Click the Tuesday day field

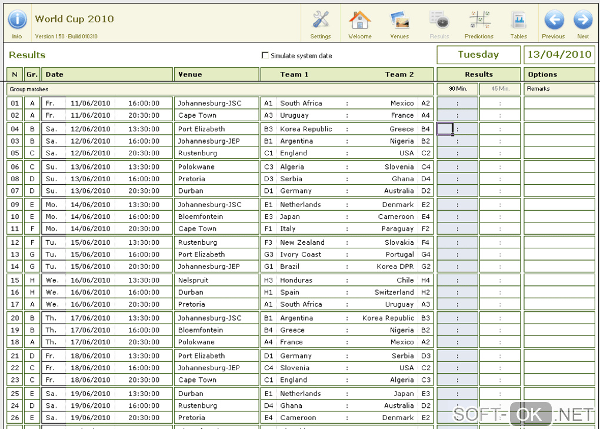coord(479,55)
